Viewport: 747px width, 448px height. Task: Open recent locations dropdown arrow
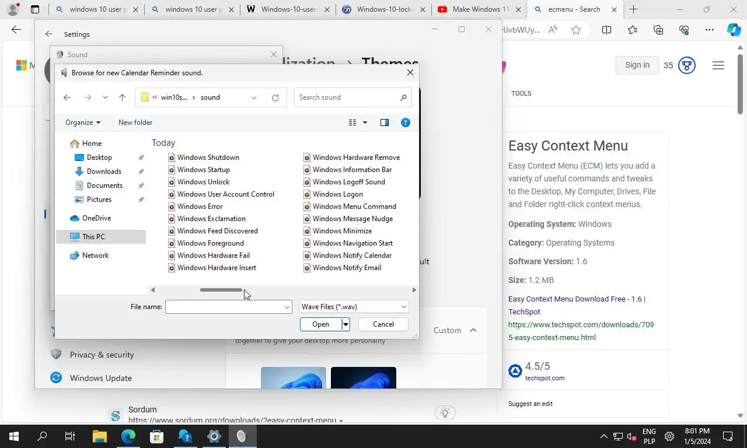point(105,97)
